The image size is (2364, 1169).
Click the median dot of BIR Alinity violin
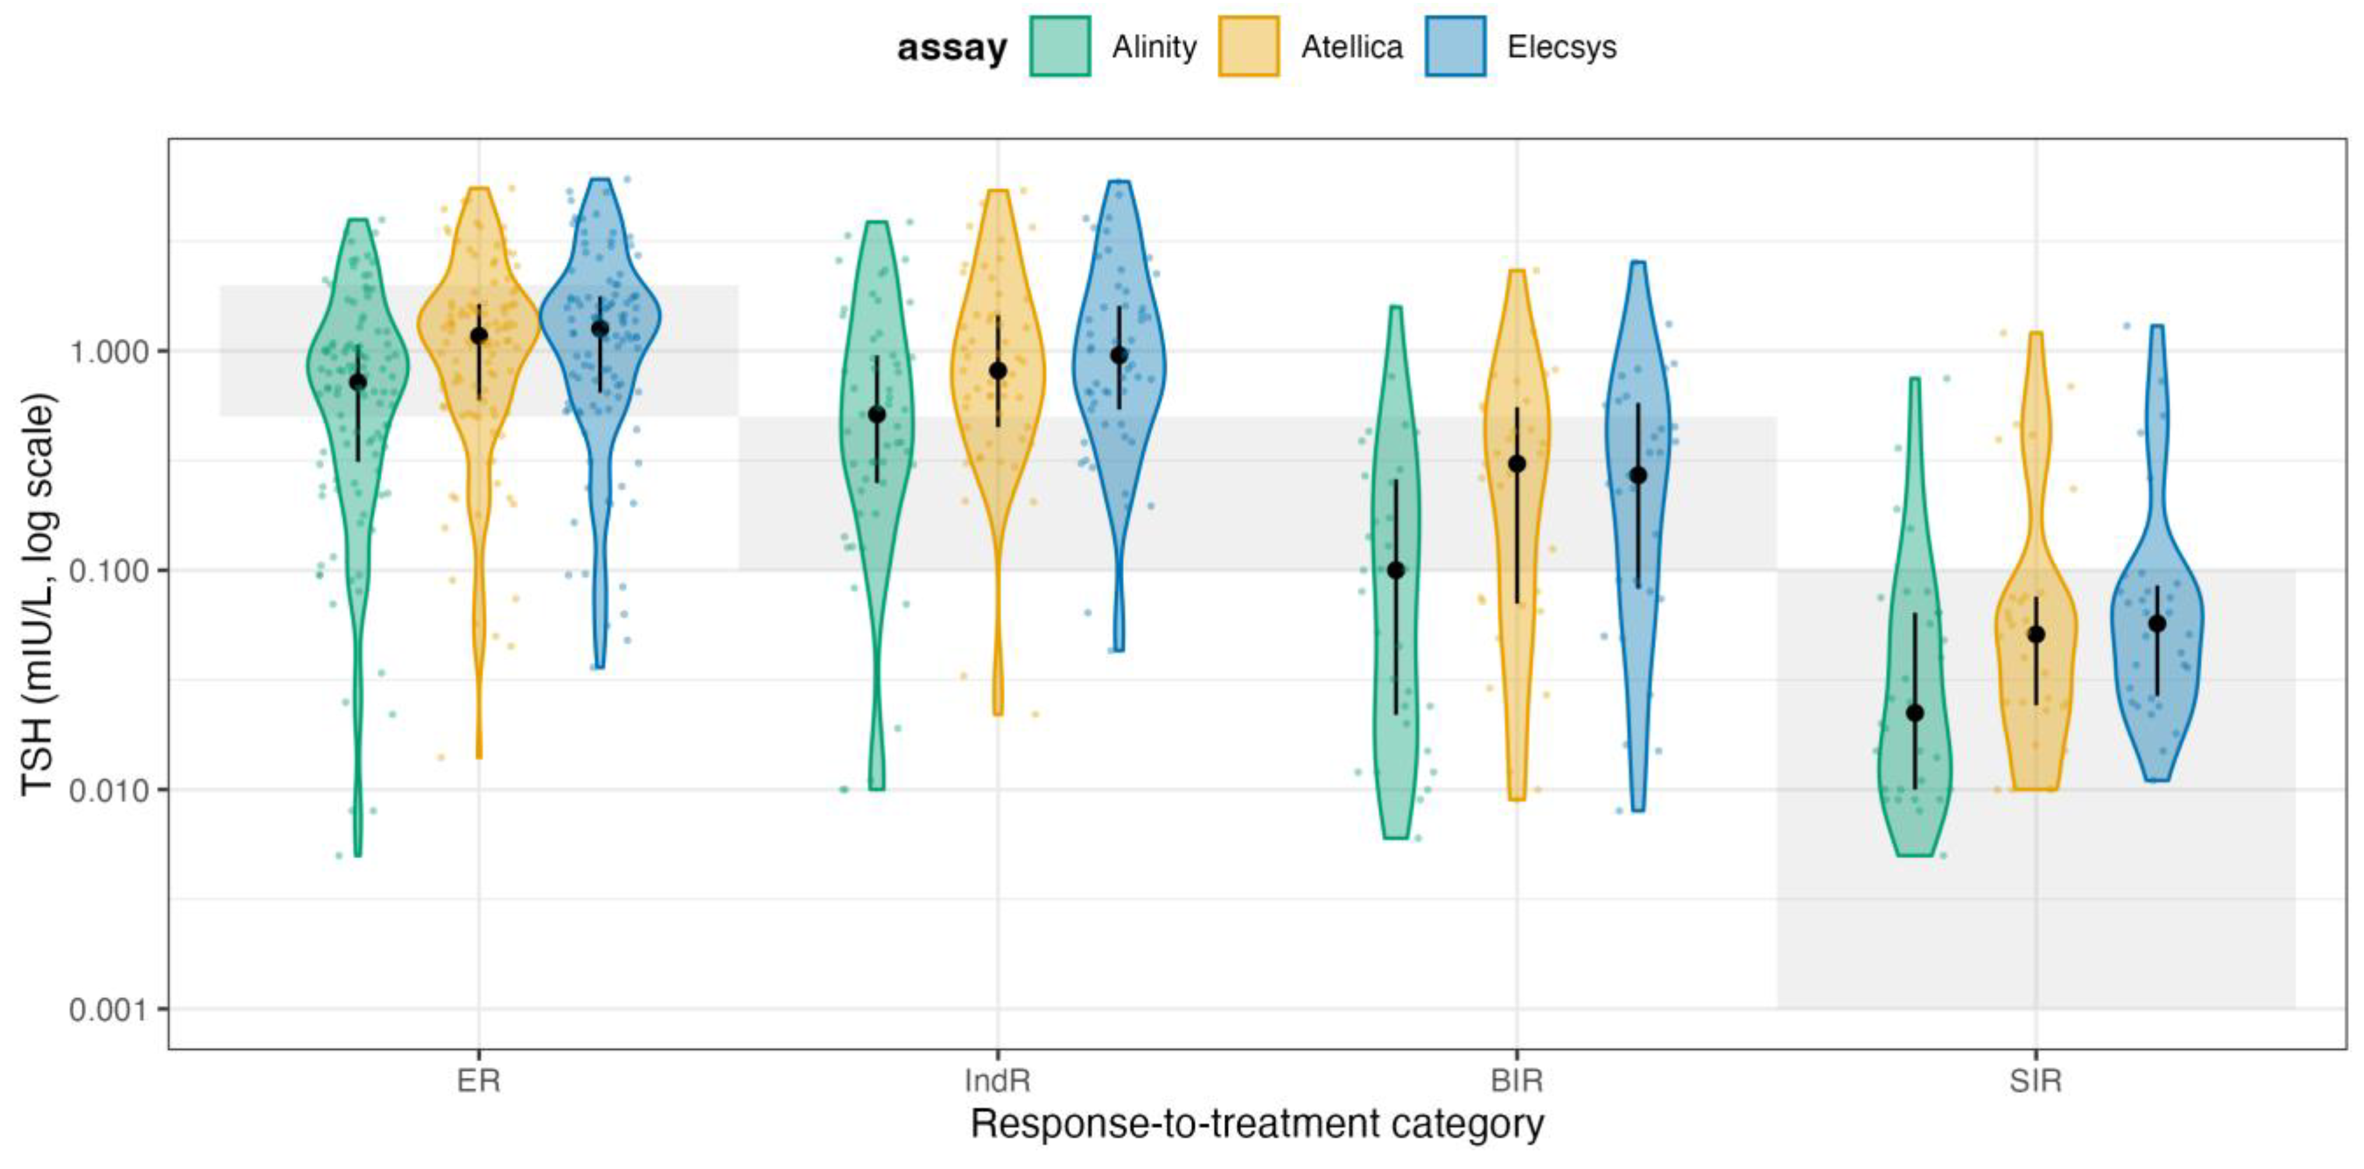[x=1396, y=571]
